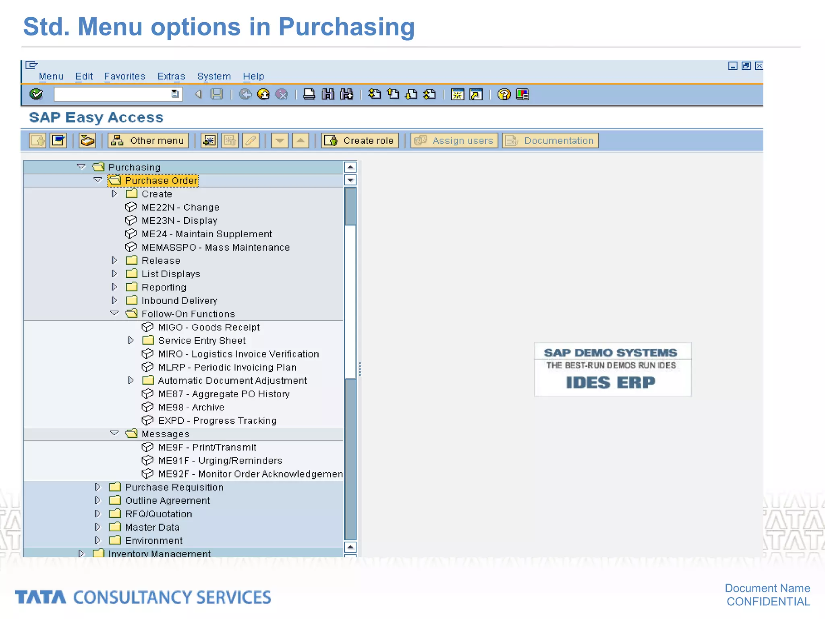Click the Move Favorites Down arrow icon
The width and height of the screenshot is (825, 619).
280,141
